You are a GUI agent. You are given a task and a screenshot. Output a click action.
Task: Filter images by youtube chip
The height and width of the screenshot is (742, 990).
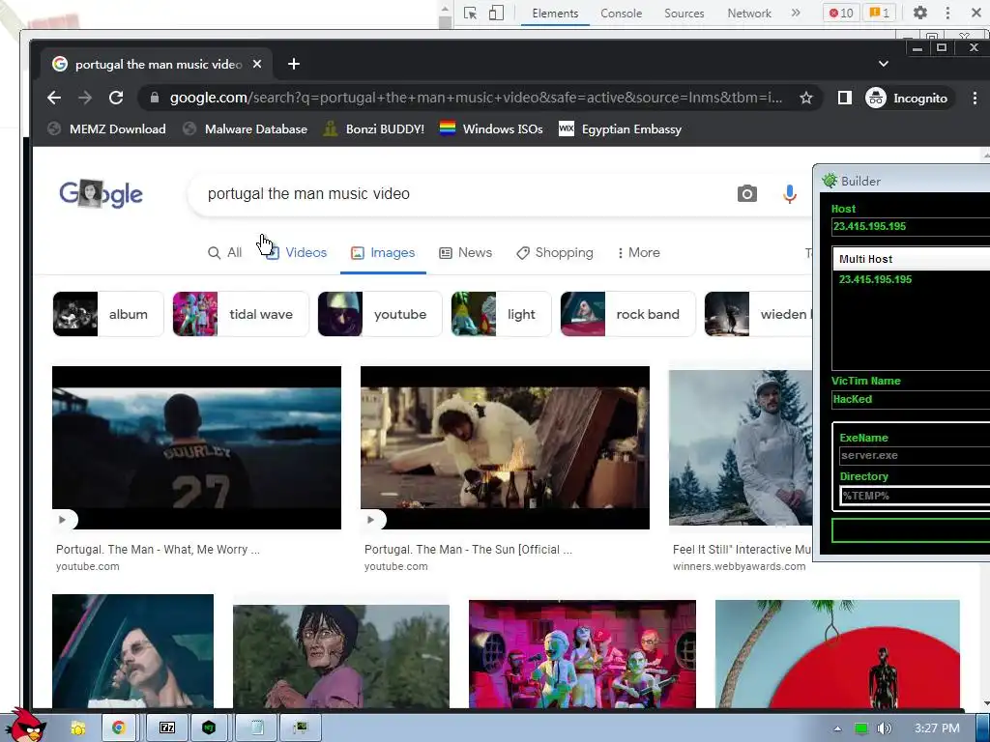point(380,314)
